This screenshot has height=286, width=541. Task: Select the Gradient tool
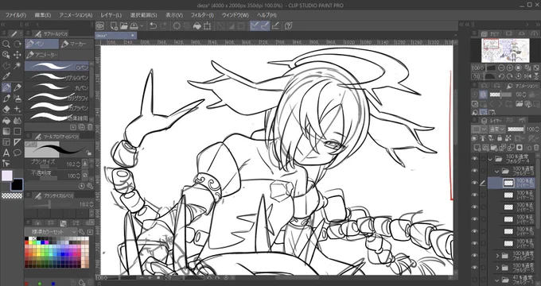point(6,131)
